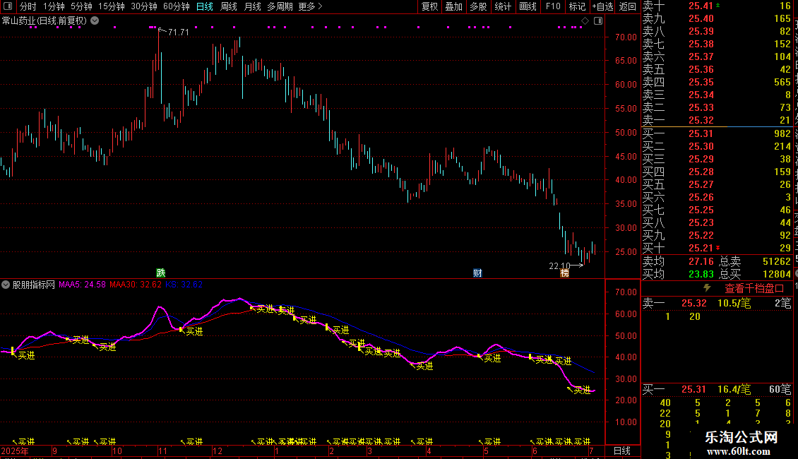Click the 71.71 high price label
This screenshot has width=798, height=459.
[178, 32]
